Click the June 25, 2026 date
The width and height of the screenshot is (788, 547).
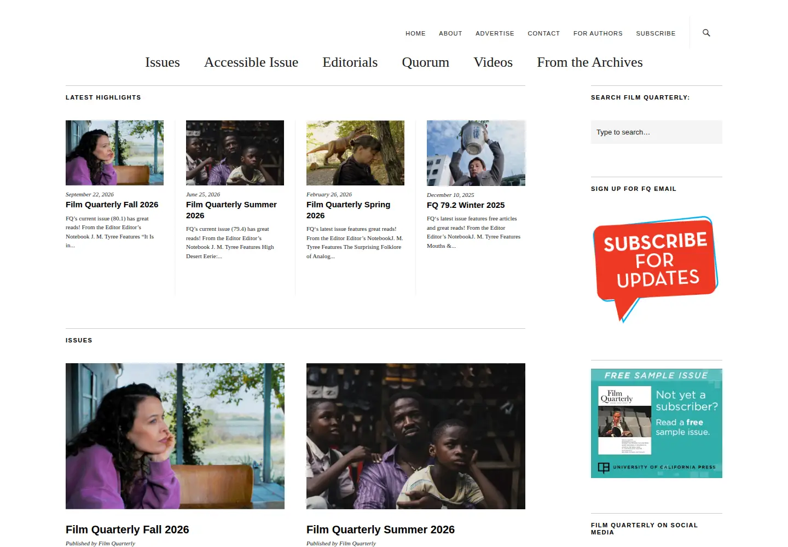click(x=203, y=194)
